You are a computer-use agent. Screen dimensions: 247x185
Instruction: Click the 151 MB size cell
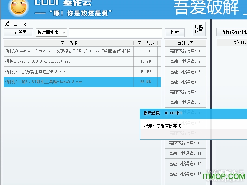click(145, 72)
